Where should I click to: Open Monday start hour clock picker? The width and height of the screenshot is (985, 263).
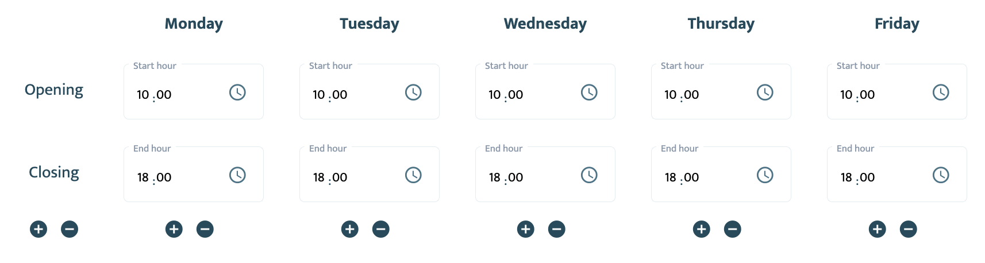pos(237,92)
